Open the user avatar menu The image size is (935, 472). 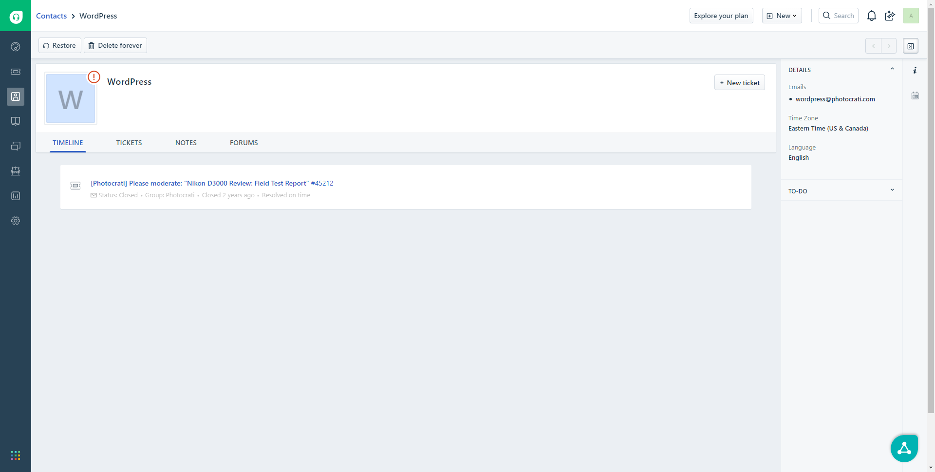(911, 16)
